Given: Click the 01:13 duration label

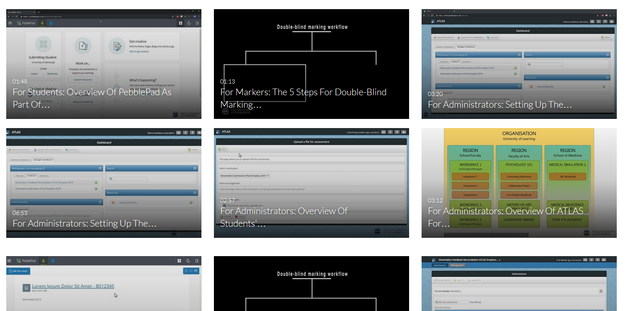Looking at the screenshot, I should (228, 81).
